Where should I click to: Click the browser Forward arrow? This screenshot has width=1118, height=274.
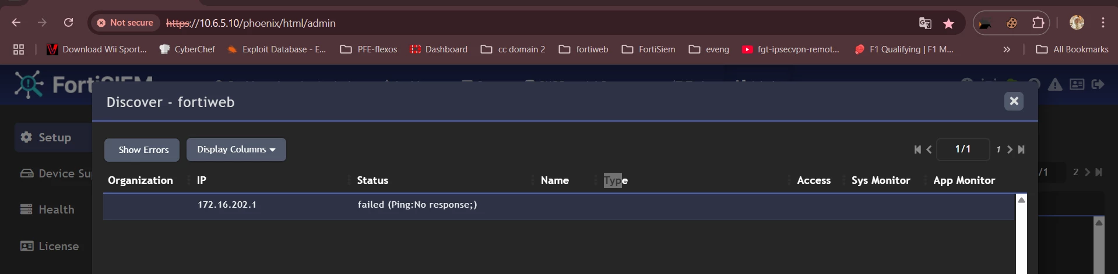click(x=42, y=23)
